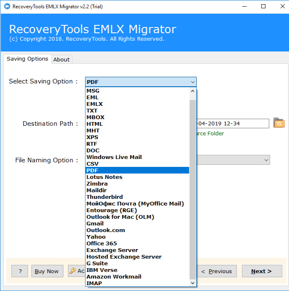Pick Hosted Exchange Server option

pos(137,257)
